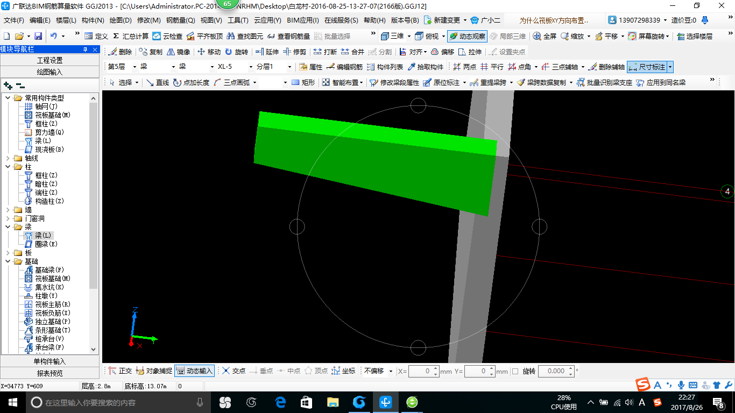
Task: Collapse 常用构件类型 tree node
Action: coord(8,98)
